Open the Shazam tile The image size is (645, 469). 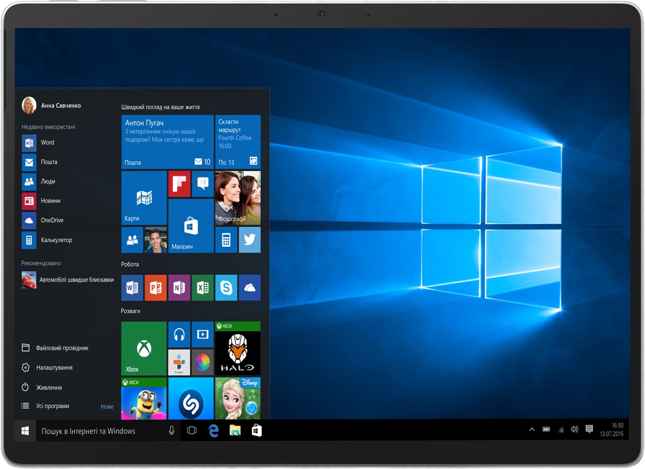point(191,399)
